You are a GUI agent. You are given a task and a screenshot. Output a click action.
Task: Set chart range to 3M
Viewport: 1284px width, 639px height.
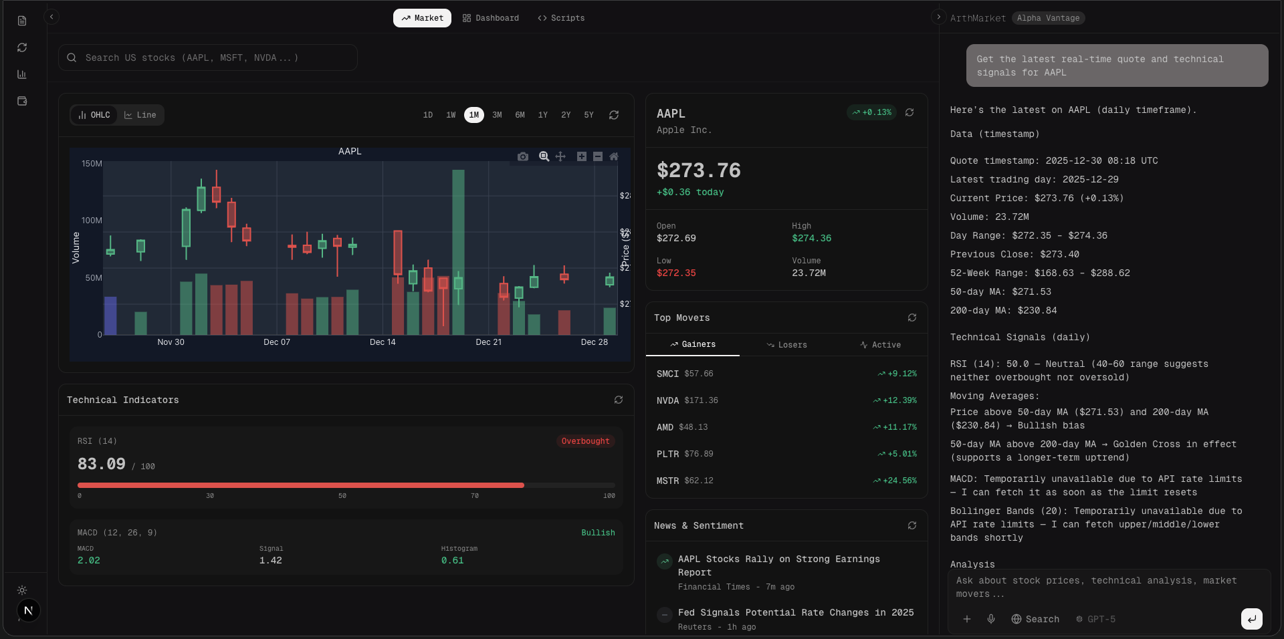click(x=497, y=115)
